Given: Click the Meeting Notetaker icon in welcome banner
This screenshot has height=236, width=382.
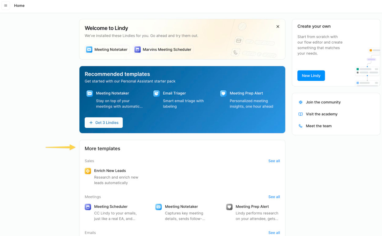Looking at the screenshot, I should point(89,49).
